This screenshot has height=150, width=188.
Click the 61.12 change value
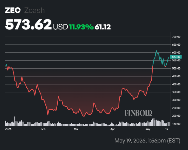click(103, 27)
